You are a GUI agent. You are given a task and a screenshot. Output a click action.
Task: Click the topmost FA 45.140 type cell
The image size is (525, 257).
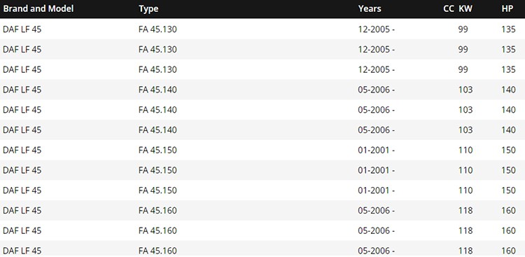click(x=157, y=90)
